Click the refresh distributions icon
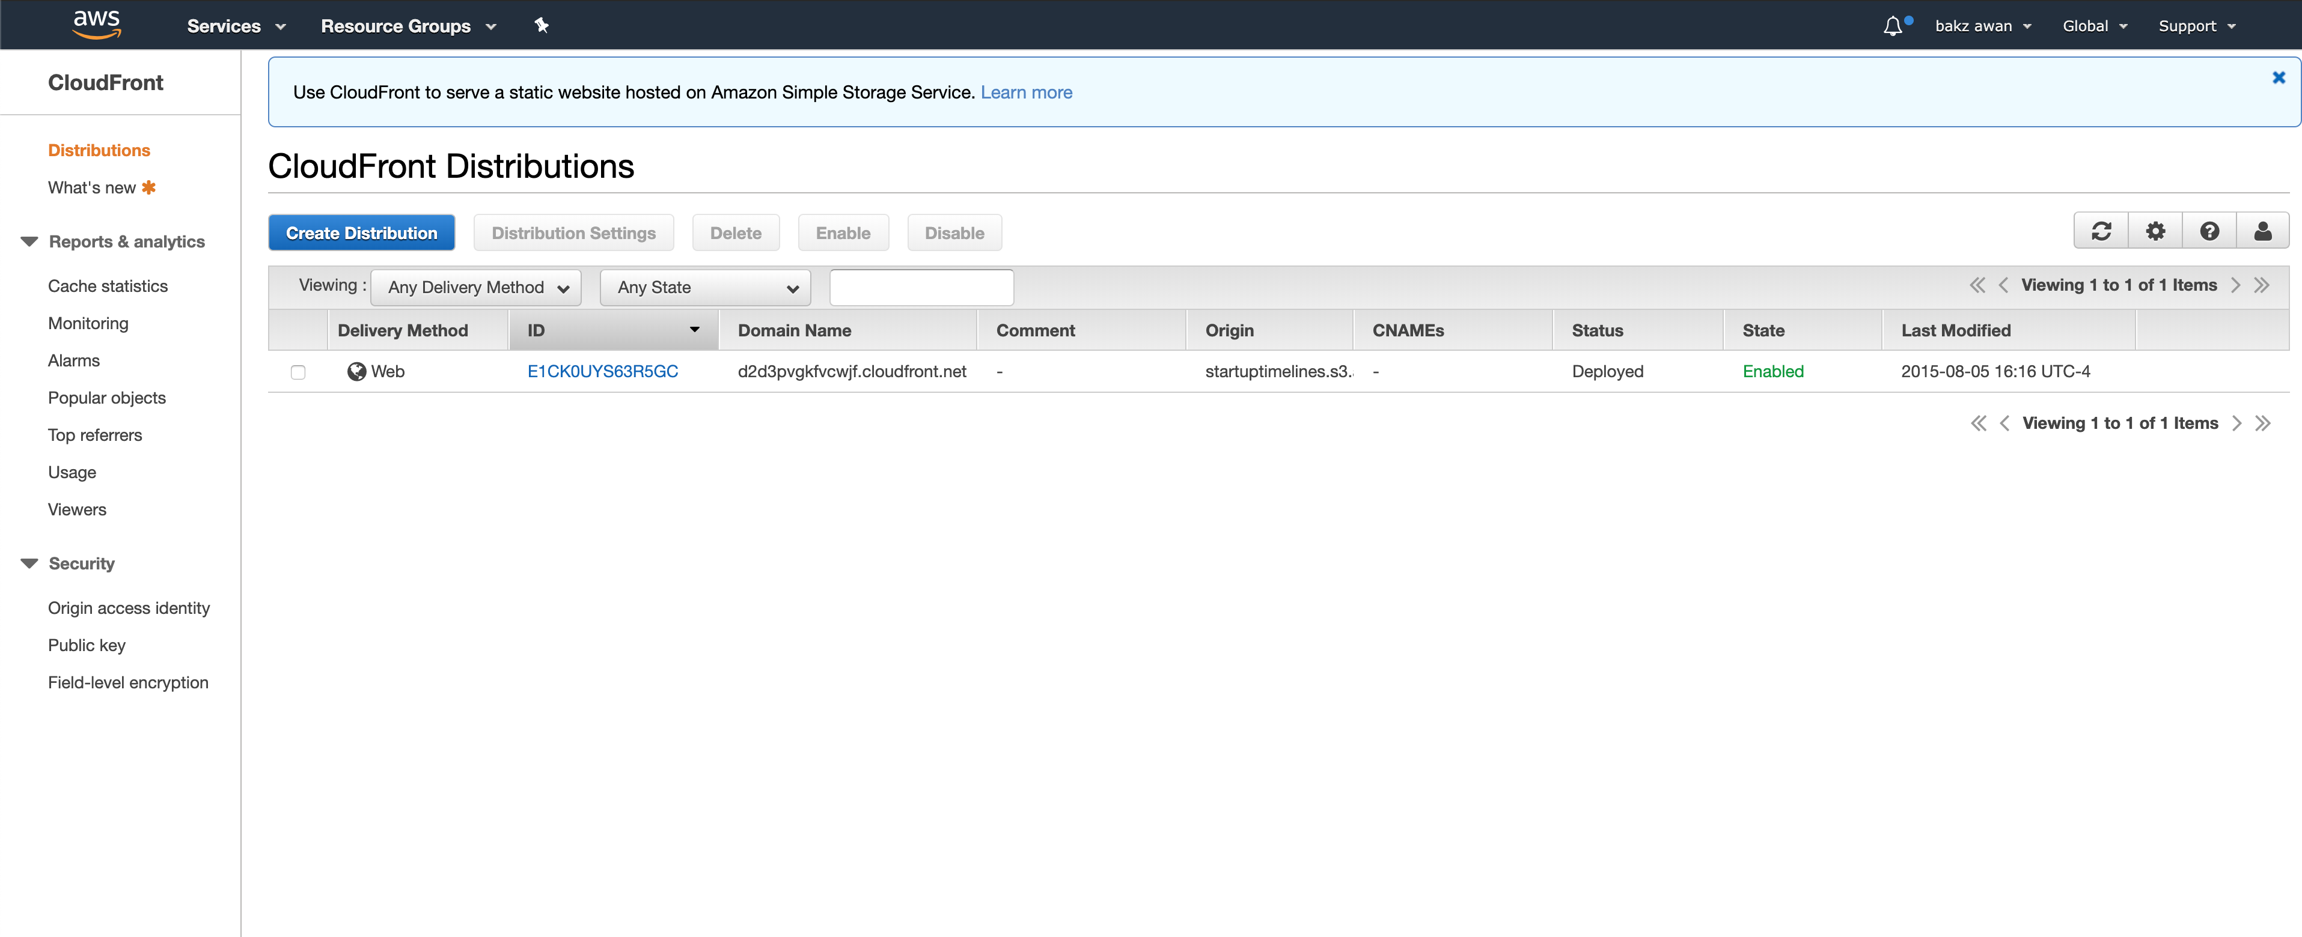Image resolution: width=2302 pixels, height=937 pixels. click(x=2101, y=232)
